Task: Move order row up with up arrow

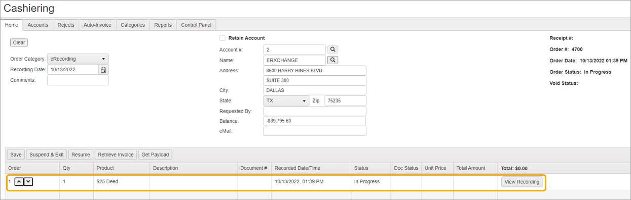Action: [x=19, y=182]
